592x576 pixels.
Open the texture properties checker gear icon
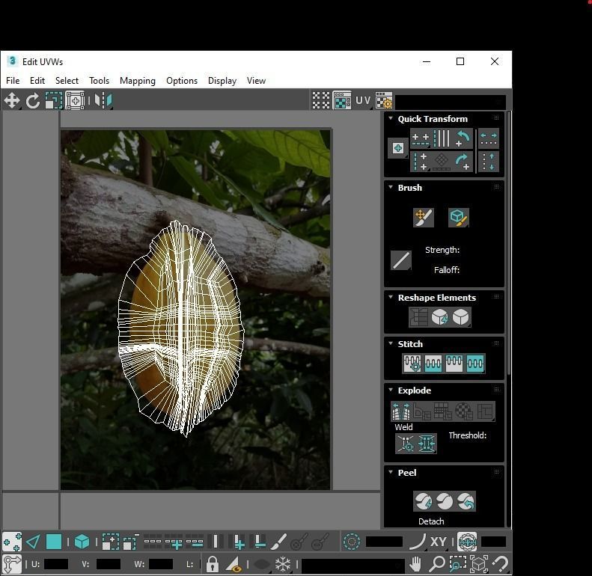[384, 100]
